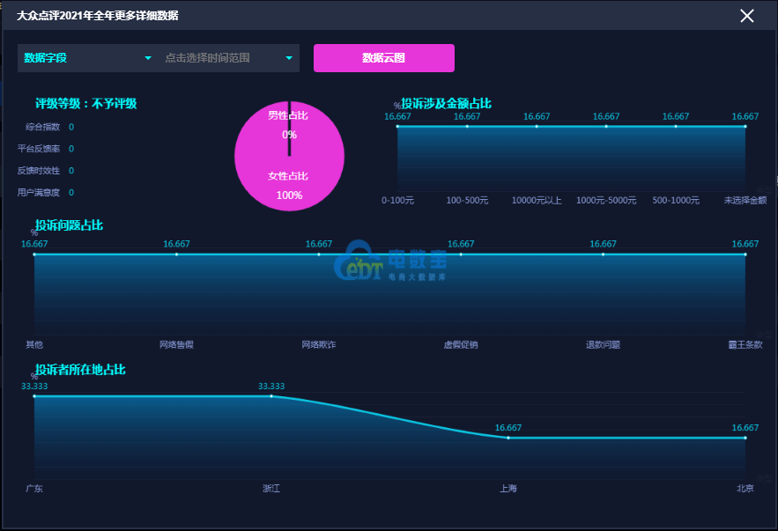Click the marker above 网络售假
This screenshot has width=778, height=531.
[175, 254]
